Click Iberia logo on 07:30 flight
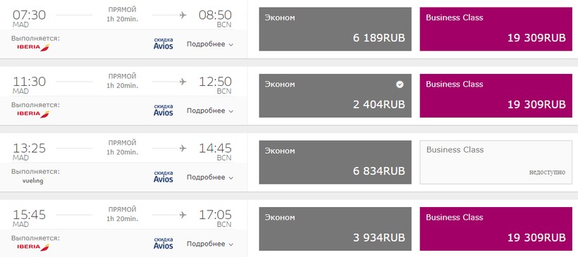This screenshot has height=257, width=578. pos(33,47)
